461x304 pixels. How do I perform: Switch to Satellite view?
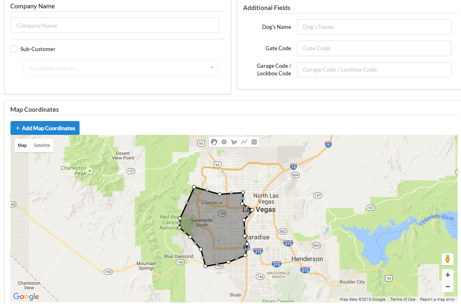(x=42, y=145)
